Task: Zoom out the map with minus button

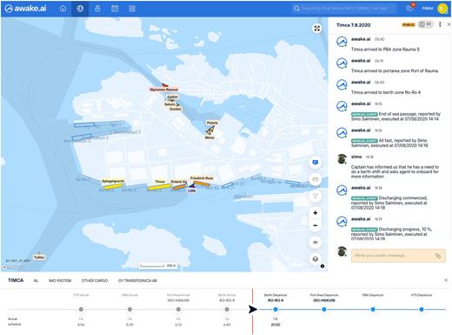Action: pos(316,225)
